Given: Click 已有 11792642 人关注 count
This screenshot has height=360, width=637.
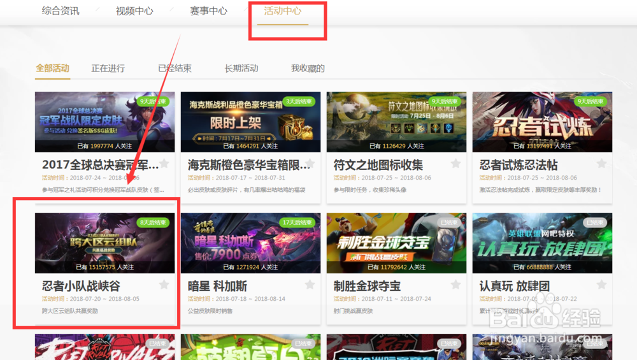Looking at the screenshot, I should pyautogui.click(x=396, y=267).
